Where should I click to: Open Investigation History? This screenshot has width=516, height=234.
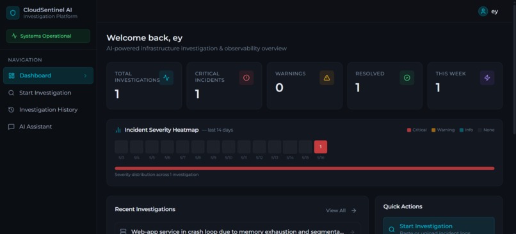tap(48, 110)
